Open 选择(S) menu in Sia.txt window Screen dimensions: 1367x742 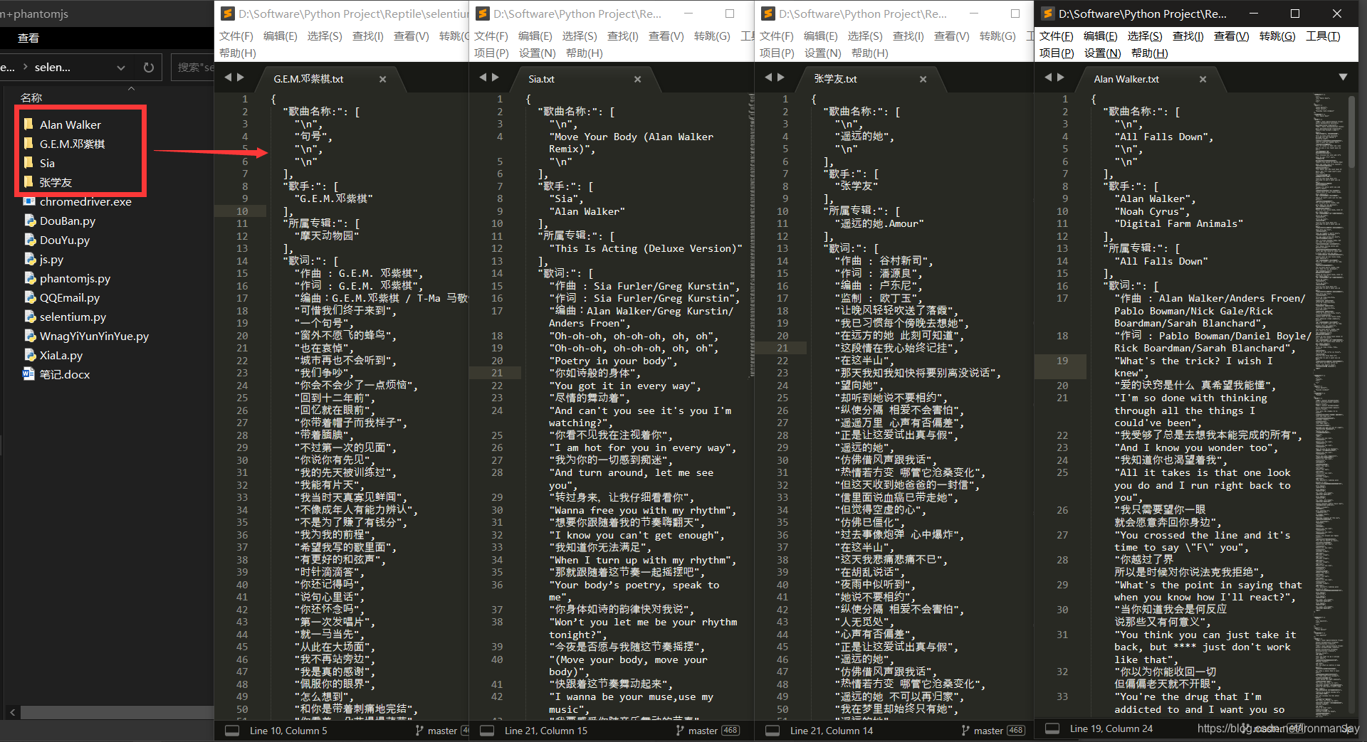click(580, 36)
